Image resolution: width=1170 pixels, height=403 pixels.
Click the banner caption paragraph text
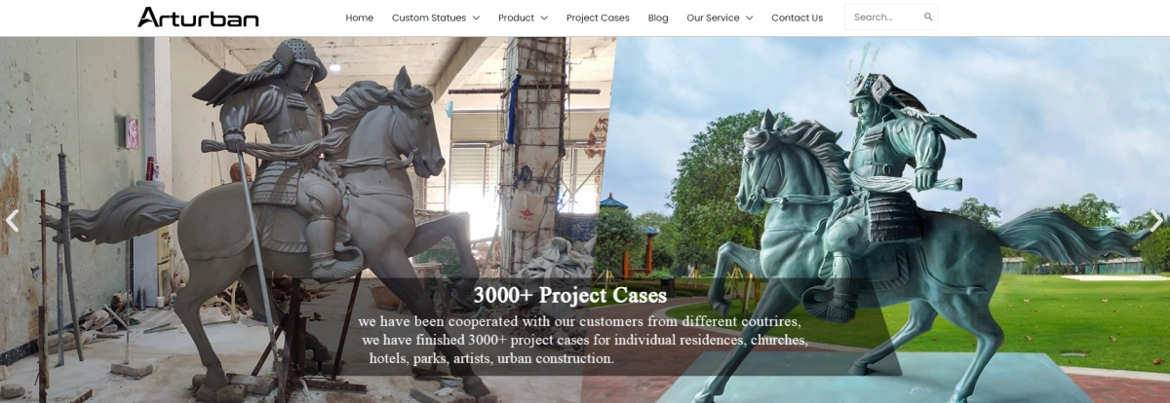click(583, 340)
